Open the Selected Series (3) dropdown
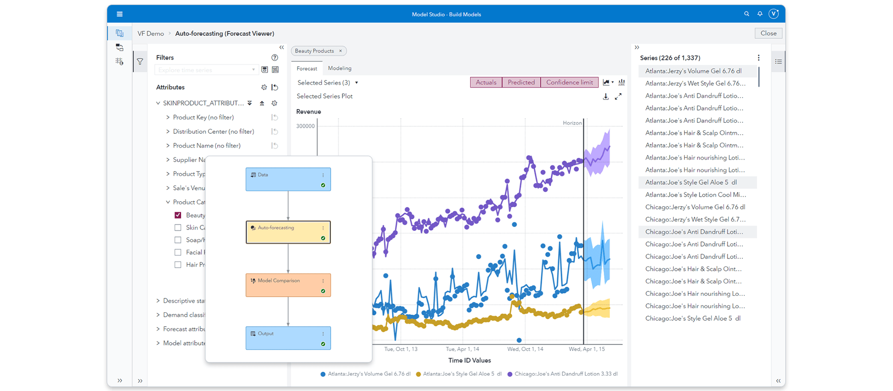893x391 pixels. tap(356, 83)
